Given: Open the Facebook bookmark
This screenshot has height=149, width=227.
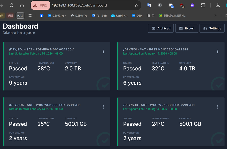Looking at the screenshot, I should [42, 15].
